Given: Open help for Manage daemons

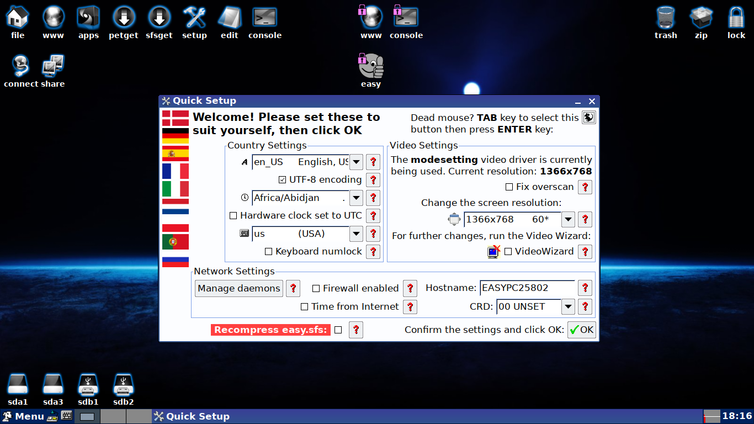Looking at the screenshot, I should pyautogui.click(x=293, y=288).
